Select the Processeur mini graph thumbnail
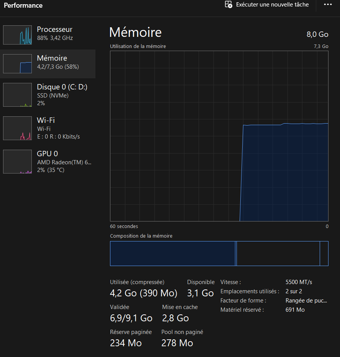Image resolution: width=340 pixels, height=357 pixels. [x=18, y=35]
